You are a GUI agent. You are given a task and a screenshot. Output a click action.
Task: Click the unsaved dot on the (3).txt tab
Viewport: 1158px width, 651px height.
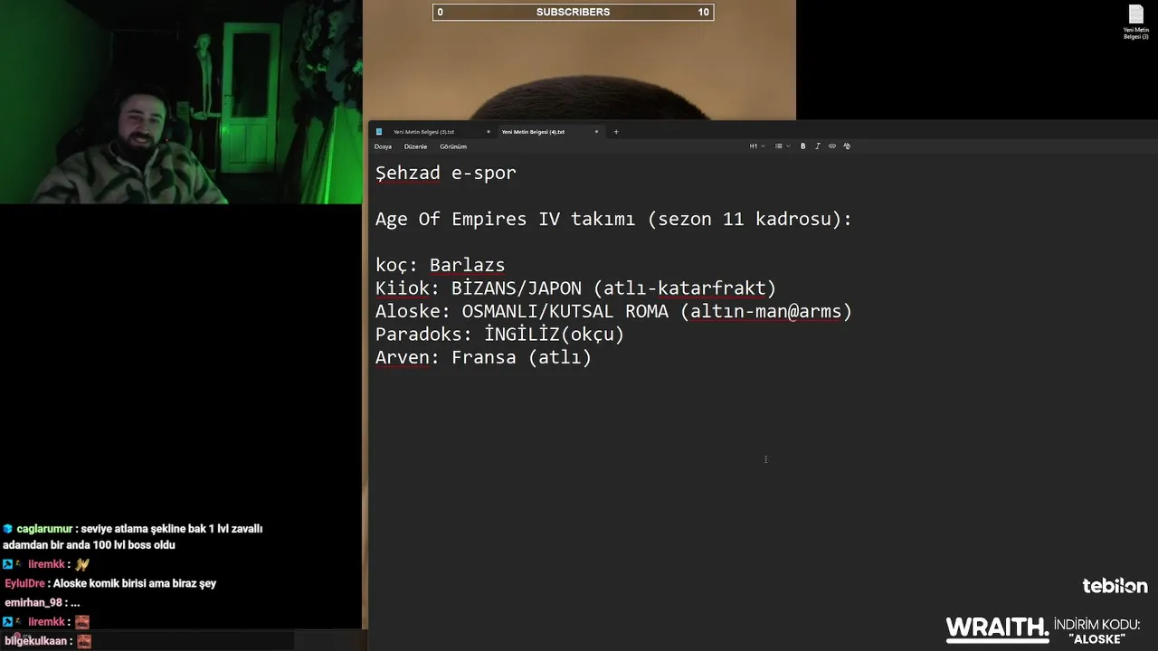pos(489,132)
